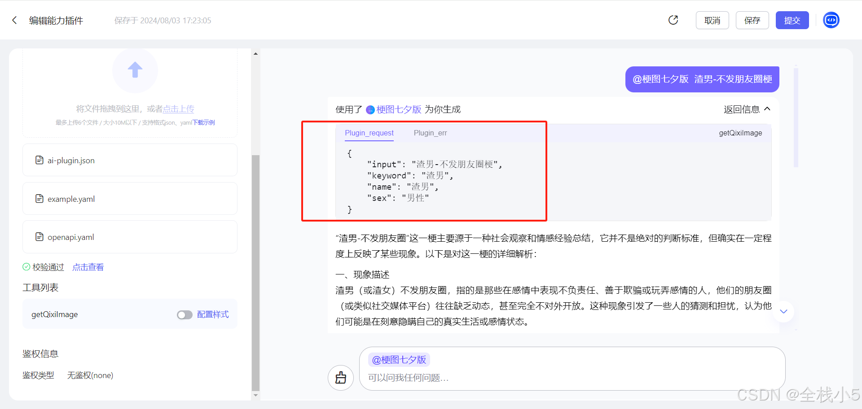Viewport: 862px width, 409px height.
Task: Click the 提交 button
Action: 792,20
